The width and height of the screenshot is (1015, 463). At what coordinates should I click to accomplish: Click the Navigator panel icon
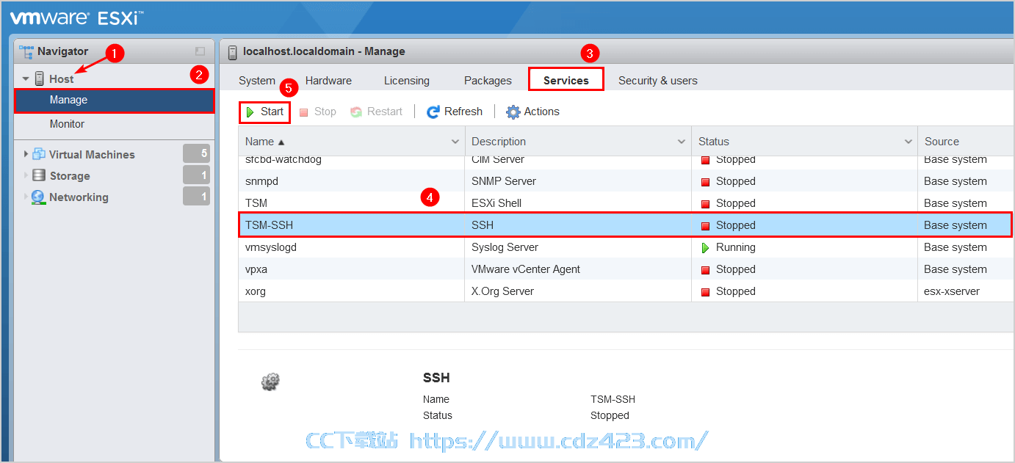26,51
